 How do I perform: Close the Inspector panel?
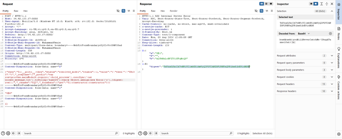pyautogui.click(x=332, y=4)
